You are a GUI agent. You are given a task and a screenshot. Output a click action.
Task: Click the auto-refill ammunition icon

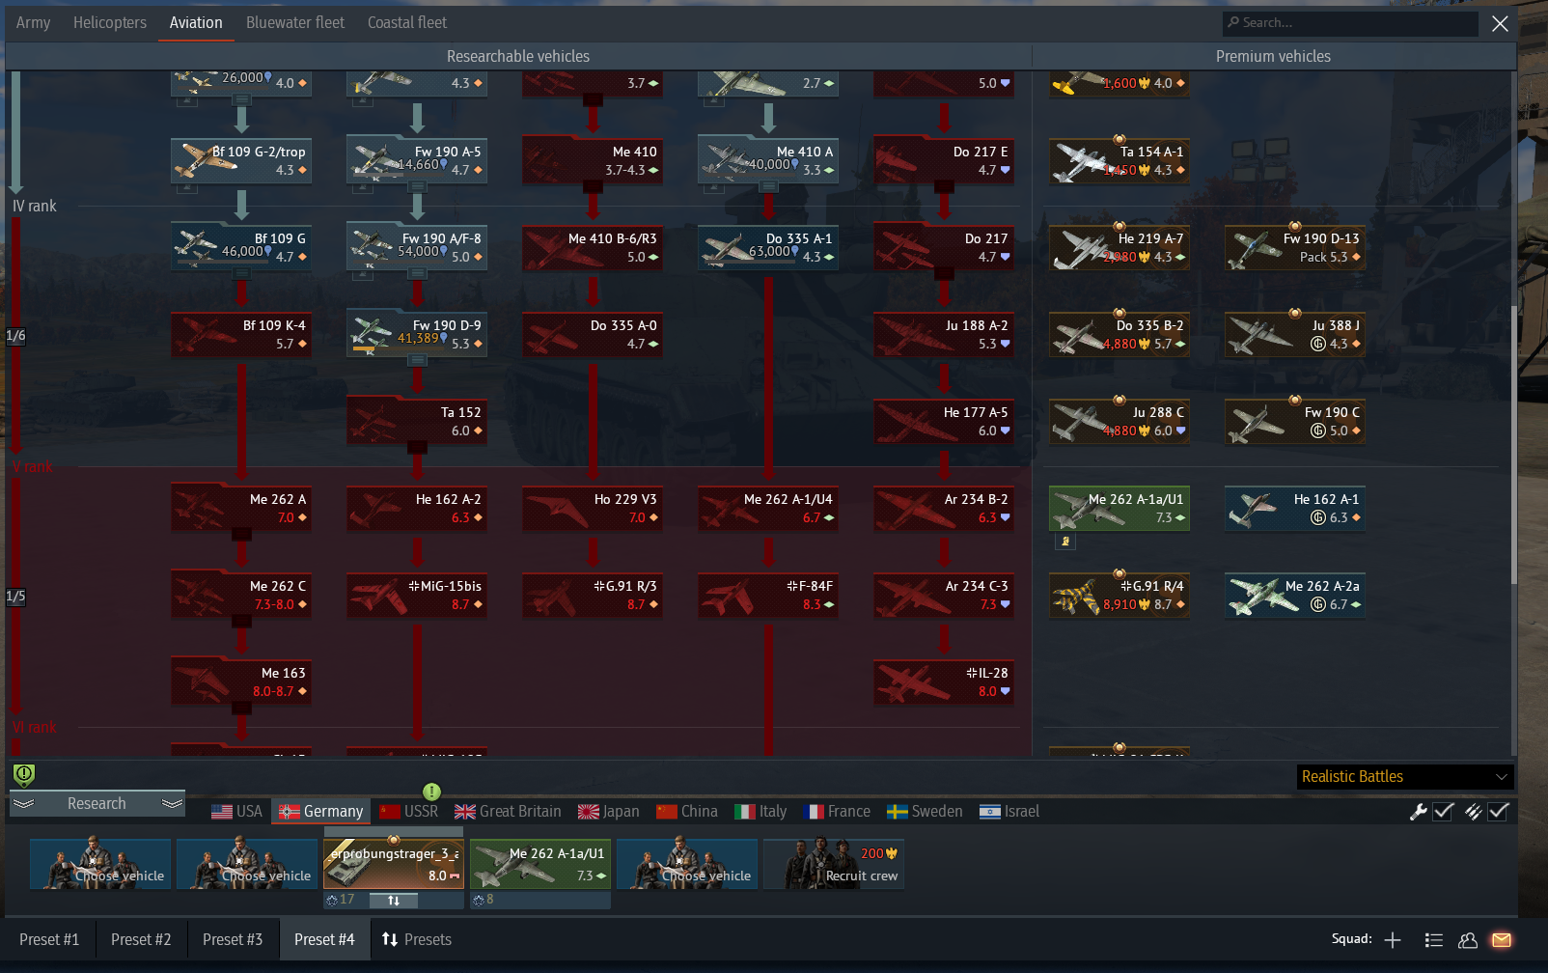[1473, 812]
